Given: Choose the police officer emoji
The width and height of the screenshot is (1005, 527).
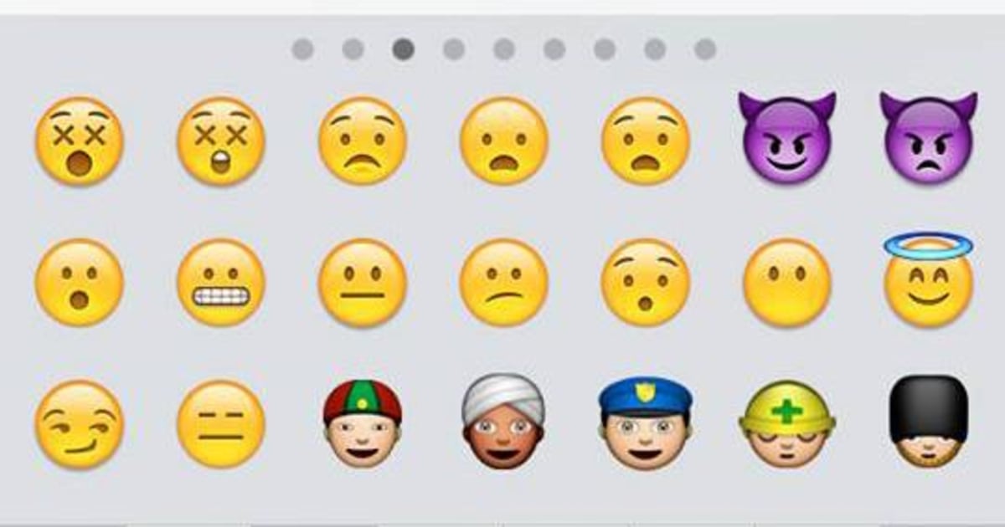Looking at the screenshot, I should 645,421.
